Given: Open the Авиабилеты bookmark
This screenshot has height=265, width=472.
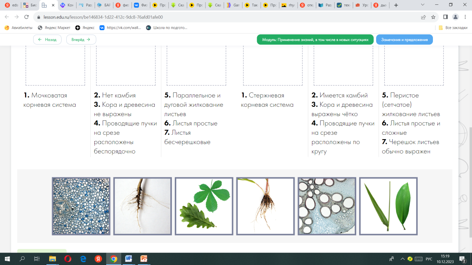Looking at the screenshot, I should [x=18, y=28].
